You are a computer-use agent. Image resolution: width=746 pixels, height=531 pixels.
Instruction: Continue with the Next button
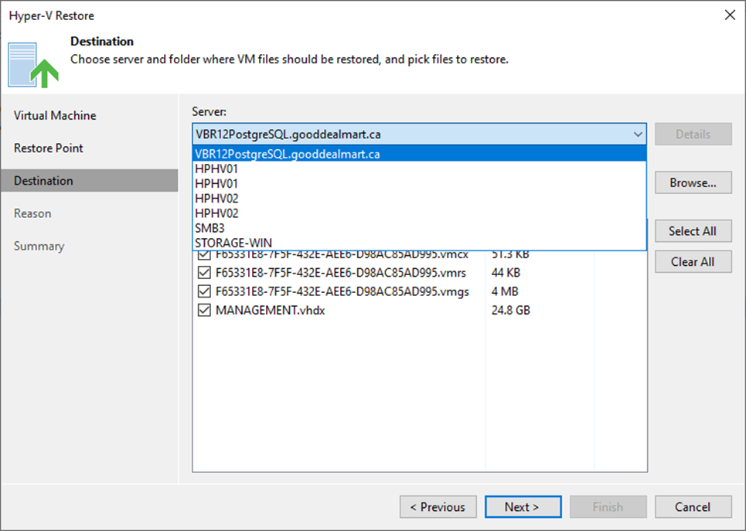pyautogui.click(x=523, y=507)
